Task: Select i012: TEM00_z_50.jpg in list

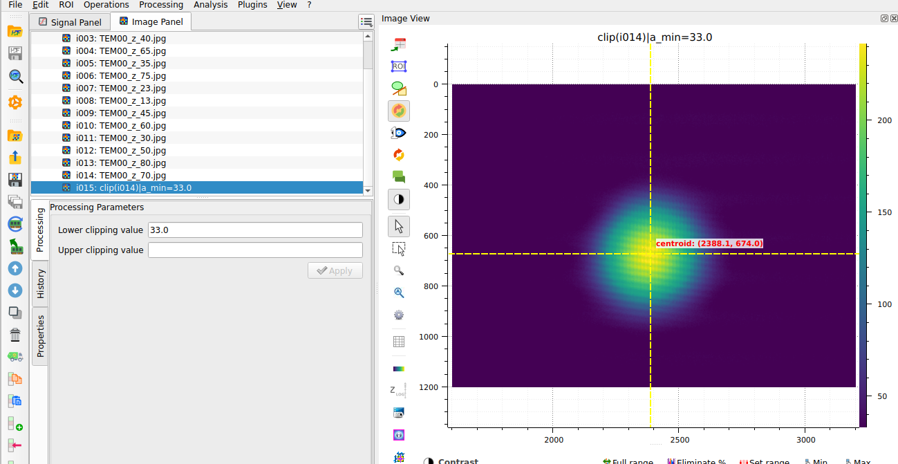Action: click(197, 150)
